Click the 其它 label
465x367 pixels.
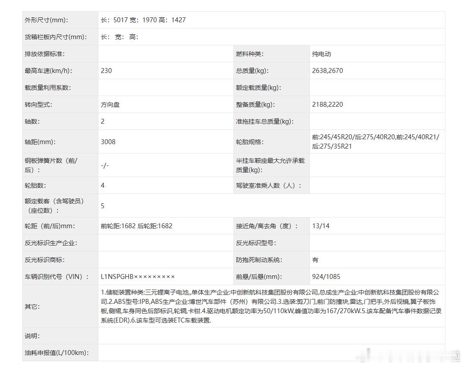coord(32,307)
